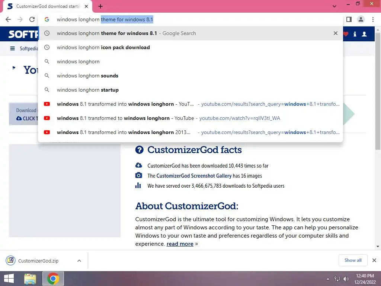
Task: Click the Softpedia breadcrumb text
Action: click(x=29, y=49)
